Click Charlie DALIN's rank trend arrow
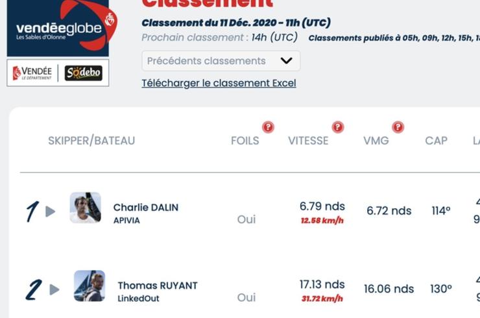This screenshot has height=318, width=480. [50, 212]
